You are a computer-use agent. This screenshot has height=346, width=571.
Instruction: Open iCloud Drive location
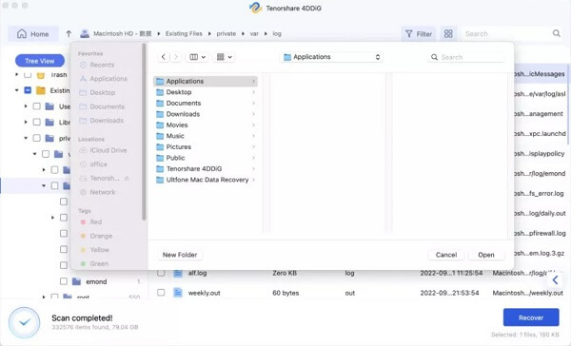click(x=103, y=150)
